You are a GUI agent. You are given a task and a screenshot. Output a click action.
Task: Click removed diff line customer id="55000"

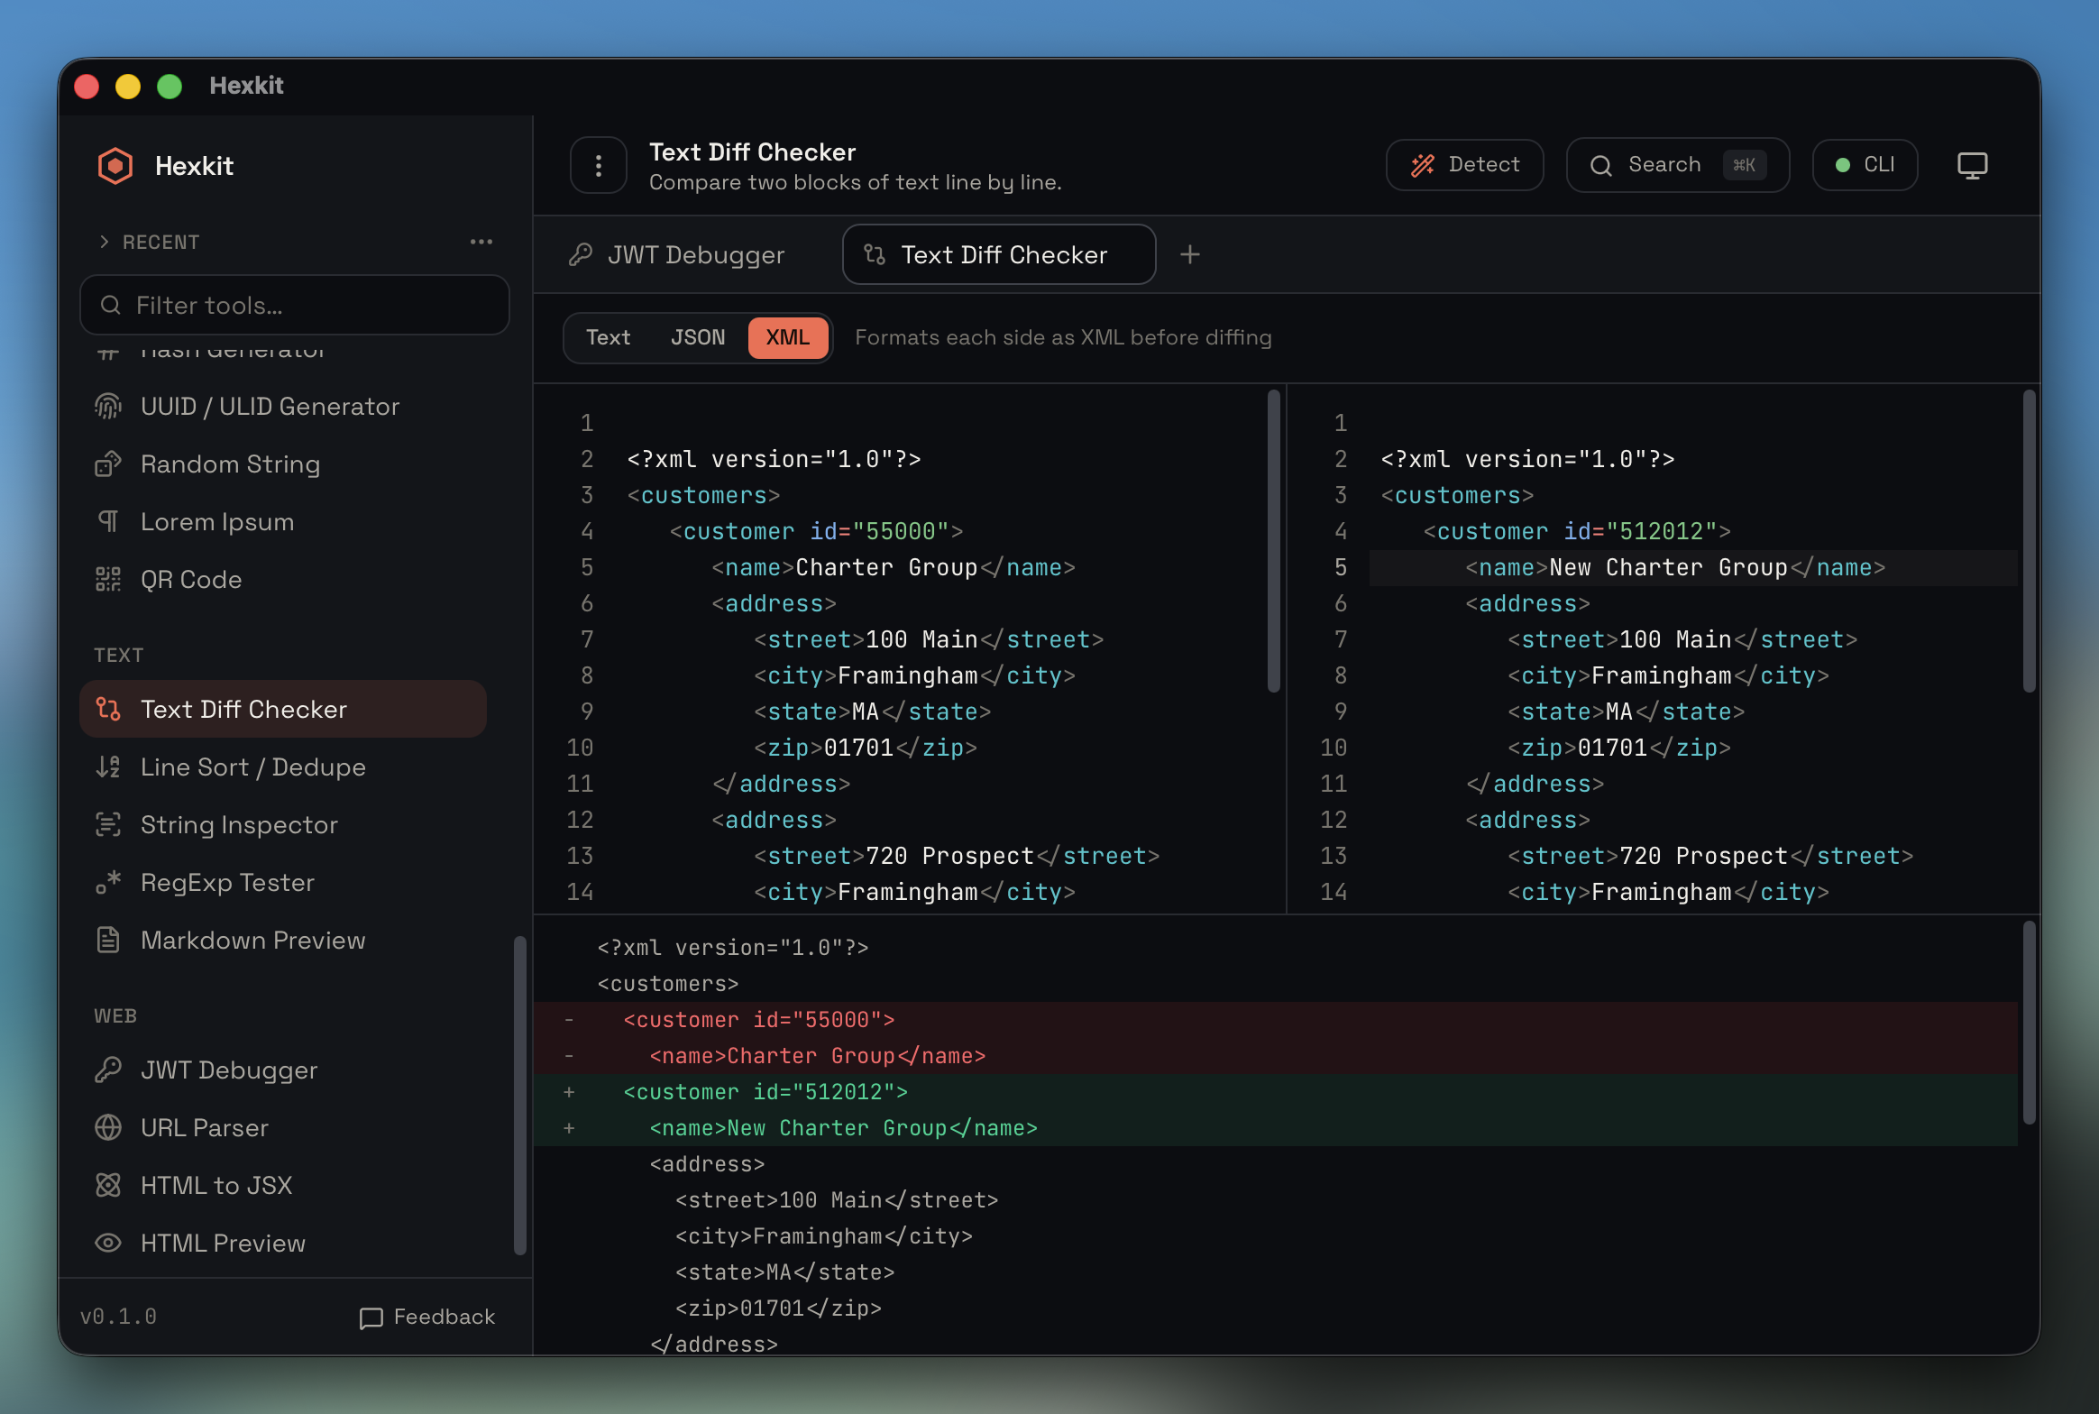(x=1275, y=1020)
